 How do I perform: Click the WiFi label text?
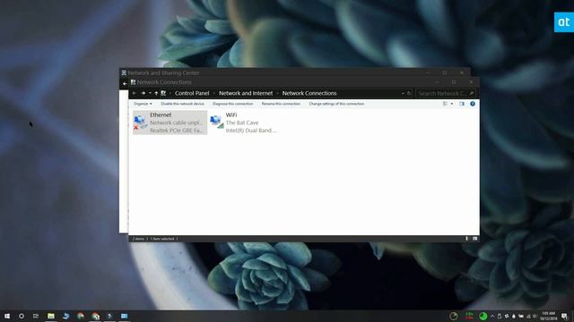(x=231, y=114)
